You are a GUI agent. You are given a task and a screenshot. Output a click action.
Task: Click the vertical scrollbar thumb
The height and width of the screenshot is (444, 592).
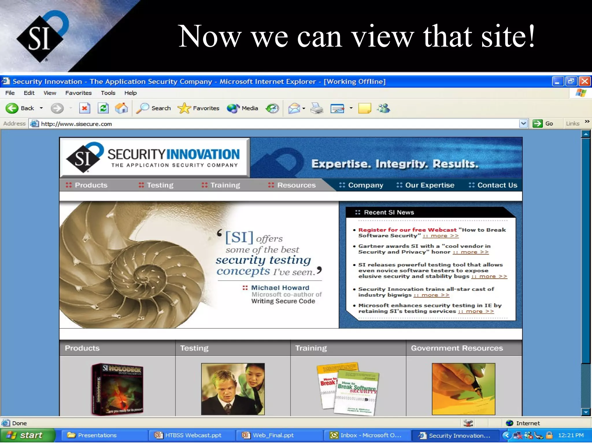pos(586,251)
